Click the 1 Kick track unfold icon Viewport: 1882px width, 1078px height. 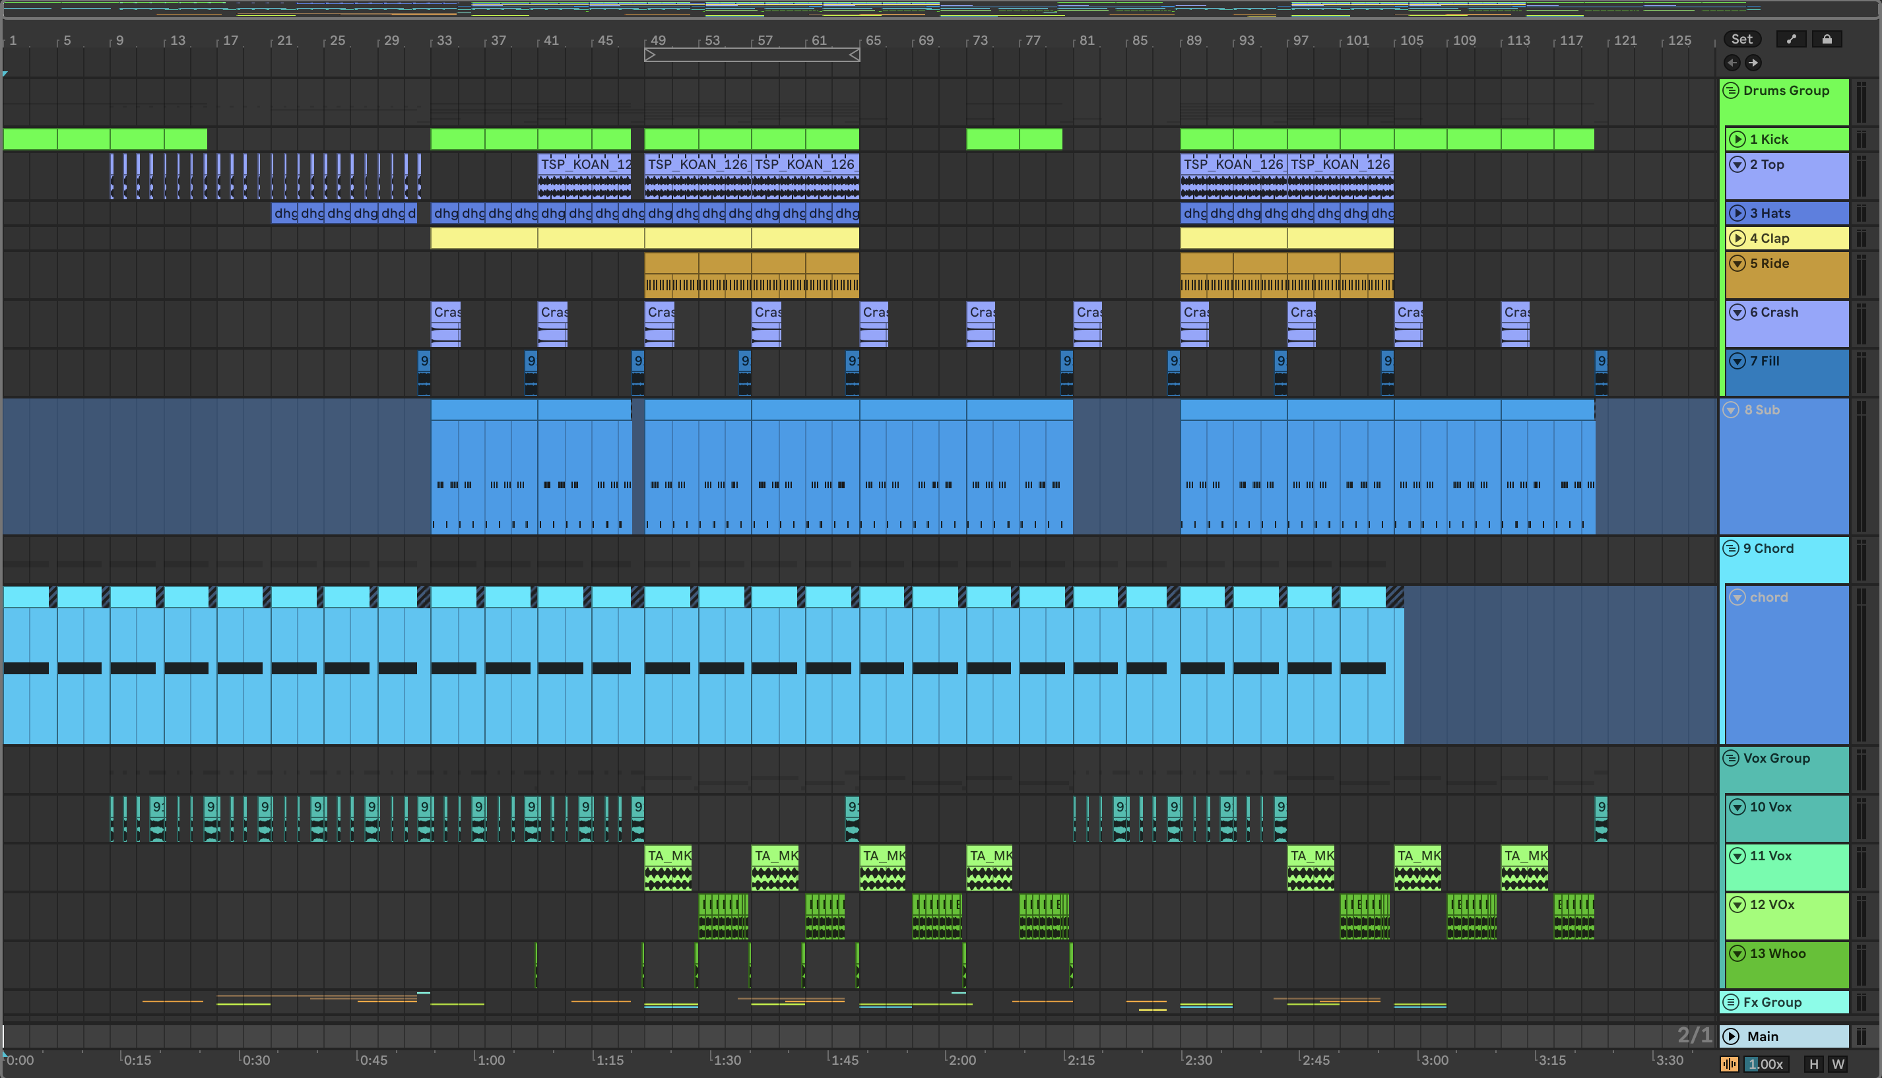tap(1737, 139)
